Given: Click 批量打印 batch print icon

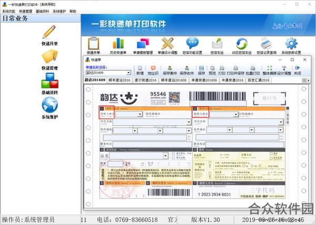Looking at the screenshot, I should click(253, 68).
